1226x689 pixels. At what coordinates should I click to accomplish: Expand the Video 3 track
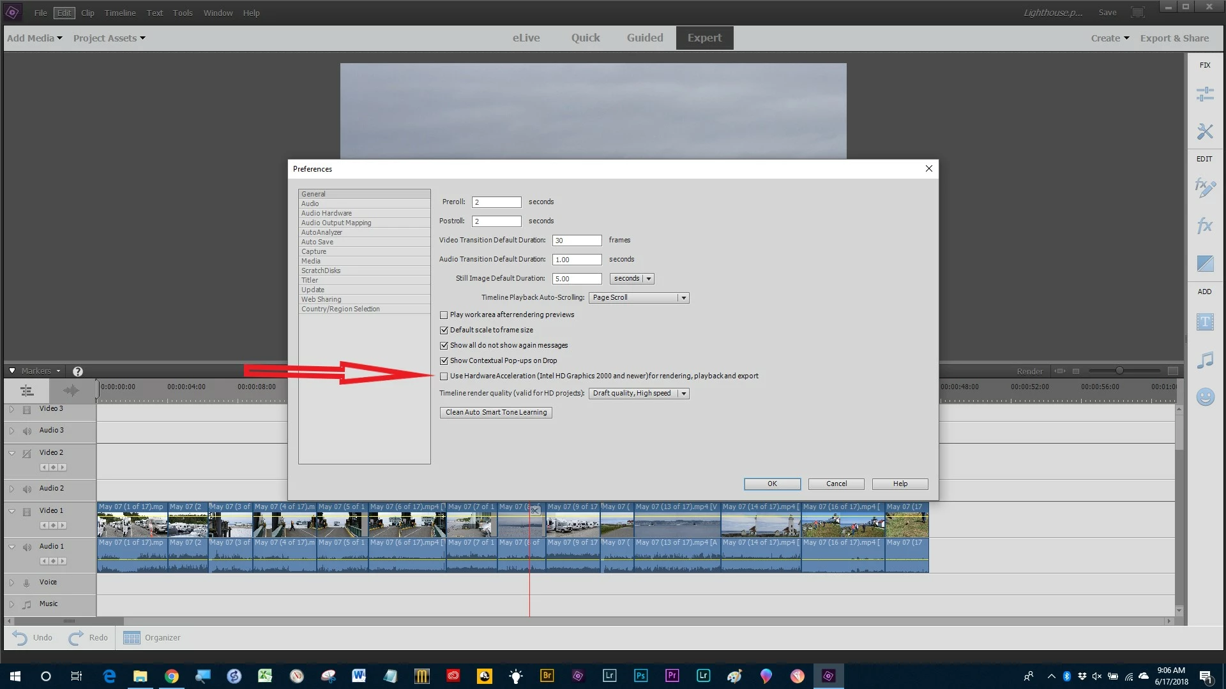11,409
